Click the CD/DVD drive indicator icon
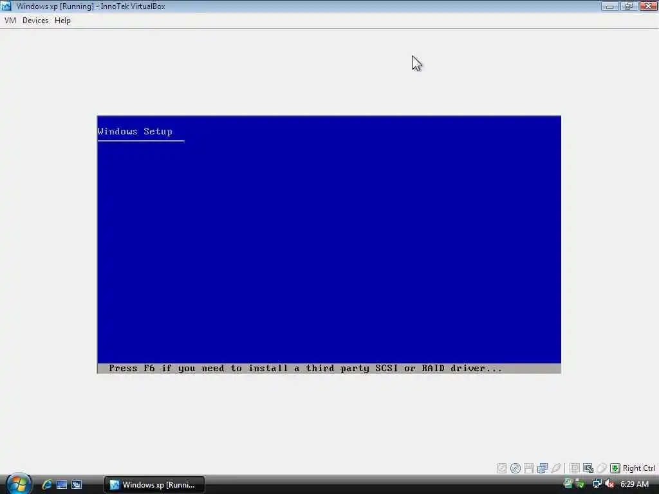The image size is (659, 494). pyautogui.click(x=515, y=468)
